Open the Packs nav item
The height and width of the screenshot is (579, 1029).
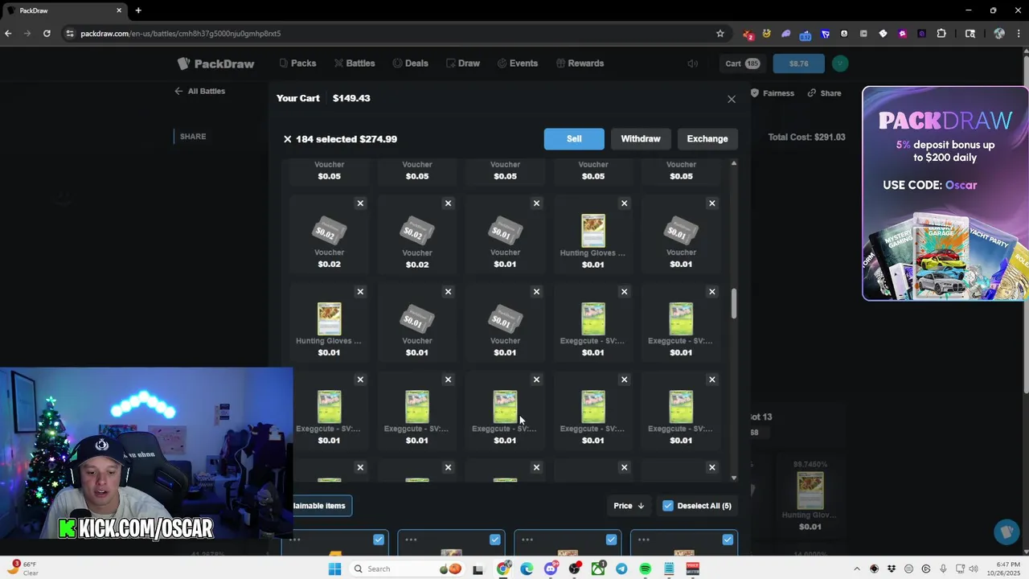pos(297,64)
